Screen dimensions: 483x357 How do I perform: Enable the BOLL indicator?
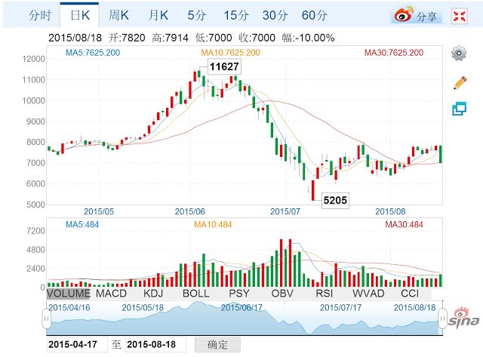[x=196, y=293]
